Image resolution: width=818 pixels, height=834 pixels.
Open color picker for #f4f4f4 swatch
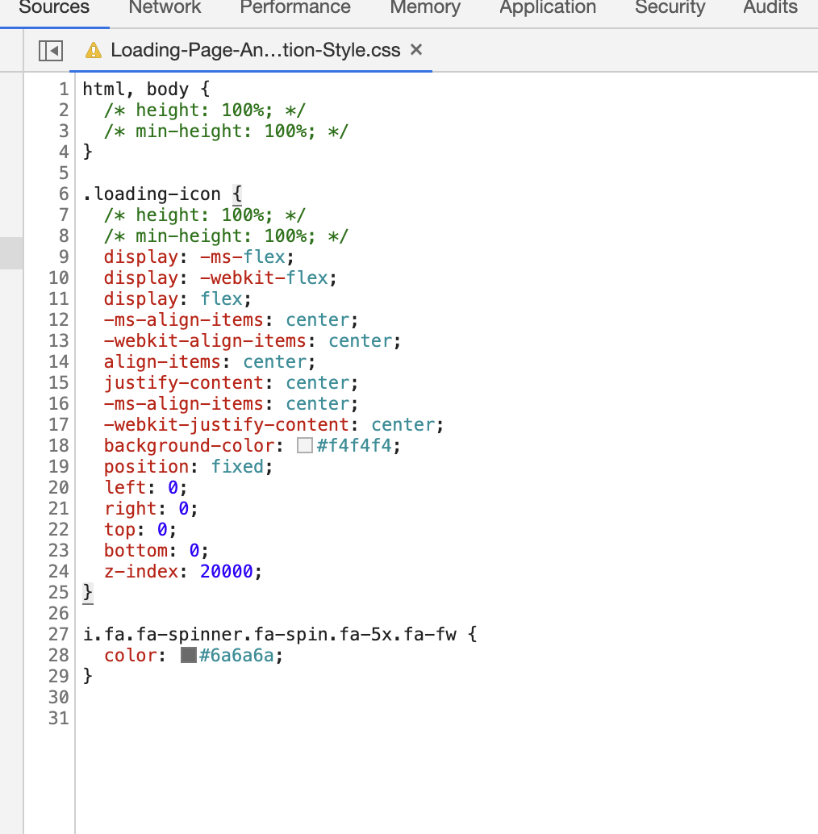pyautogui.click(x=304, y=446)
